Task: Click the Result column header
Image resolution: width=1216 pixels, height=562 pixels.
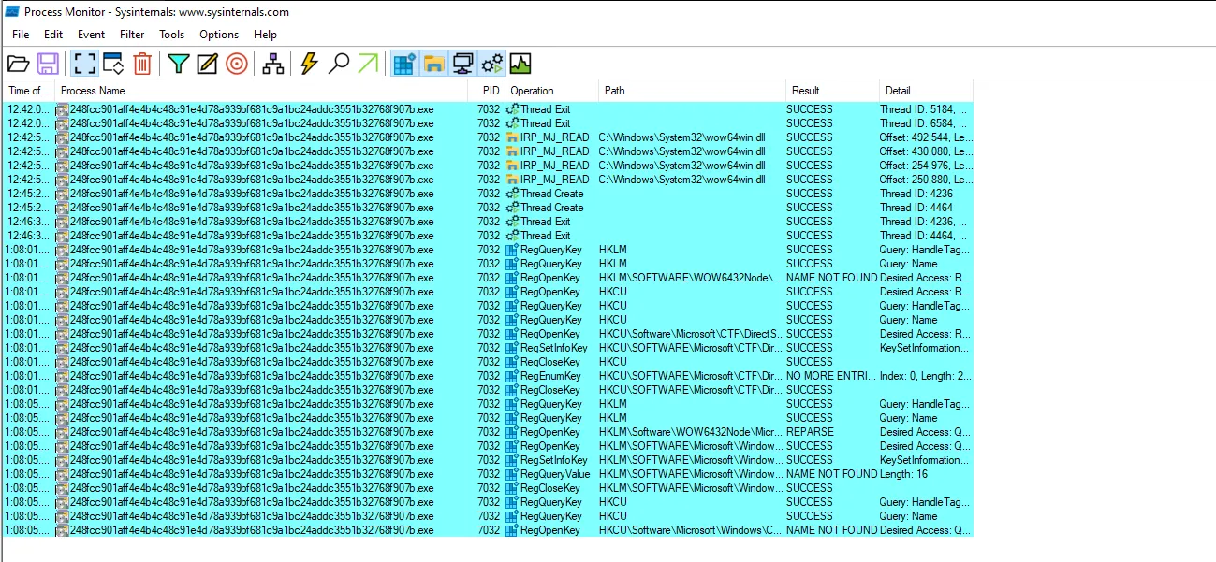Action: point(833,91)
